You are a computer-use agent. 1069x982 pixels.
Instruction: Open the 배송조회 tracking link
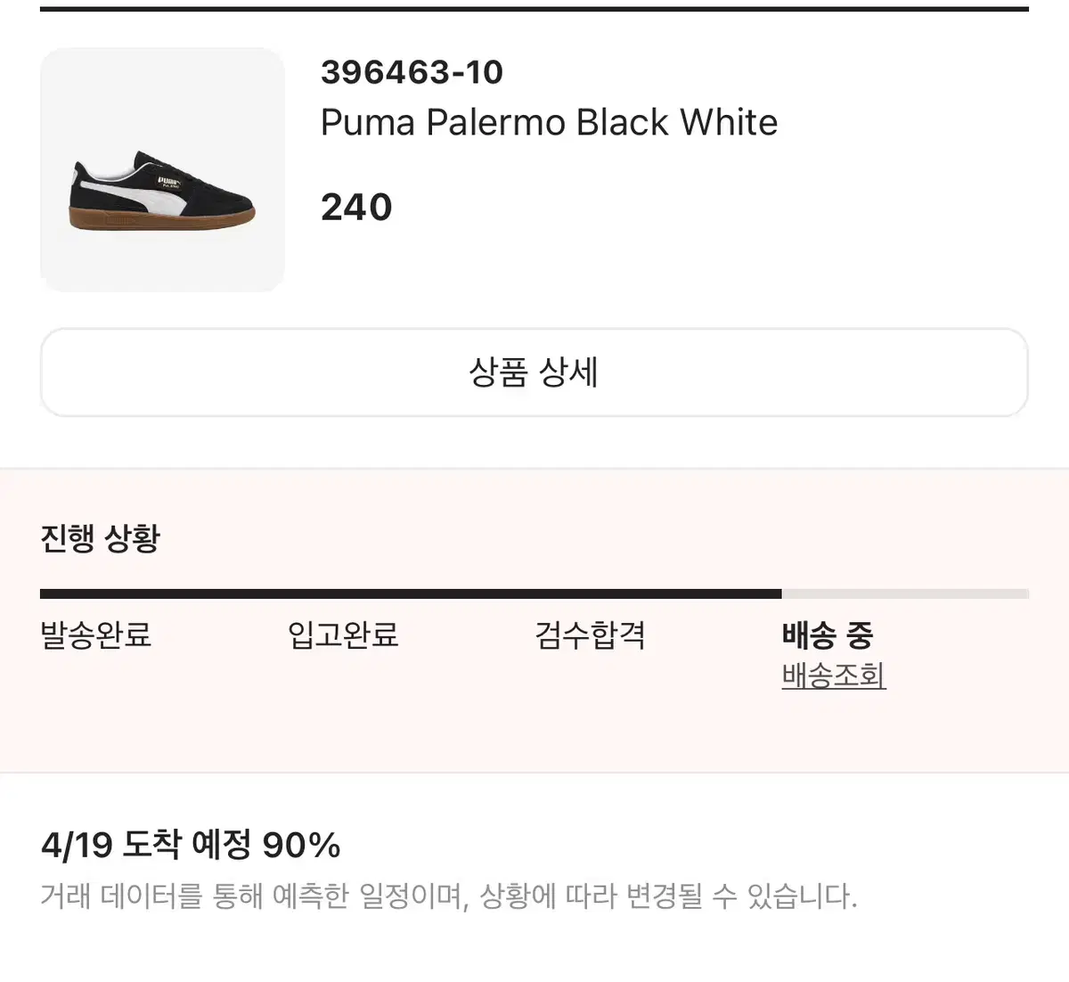click(x=834, y=675)
